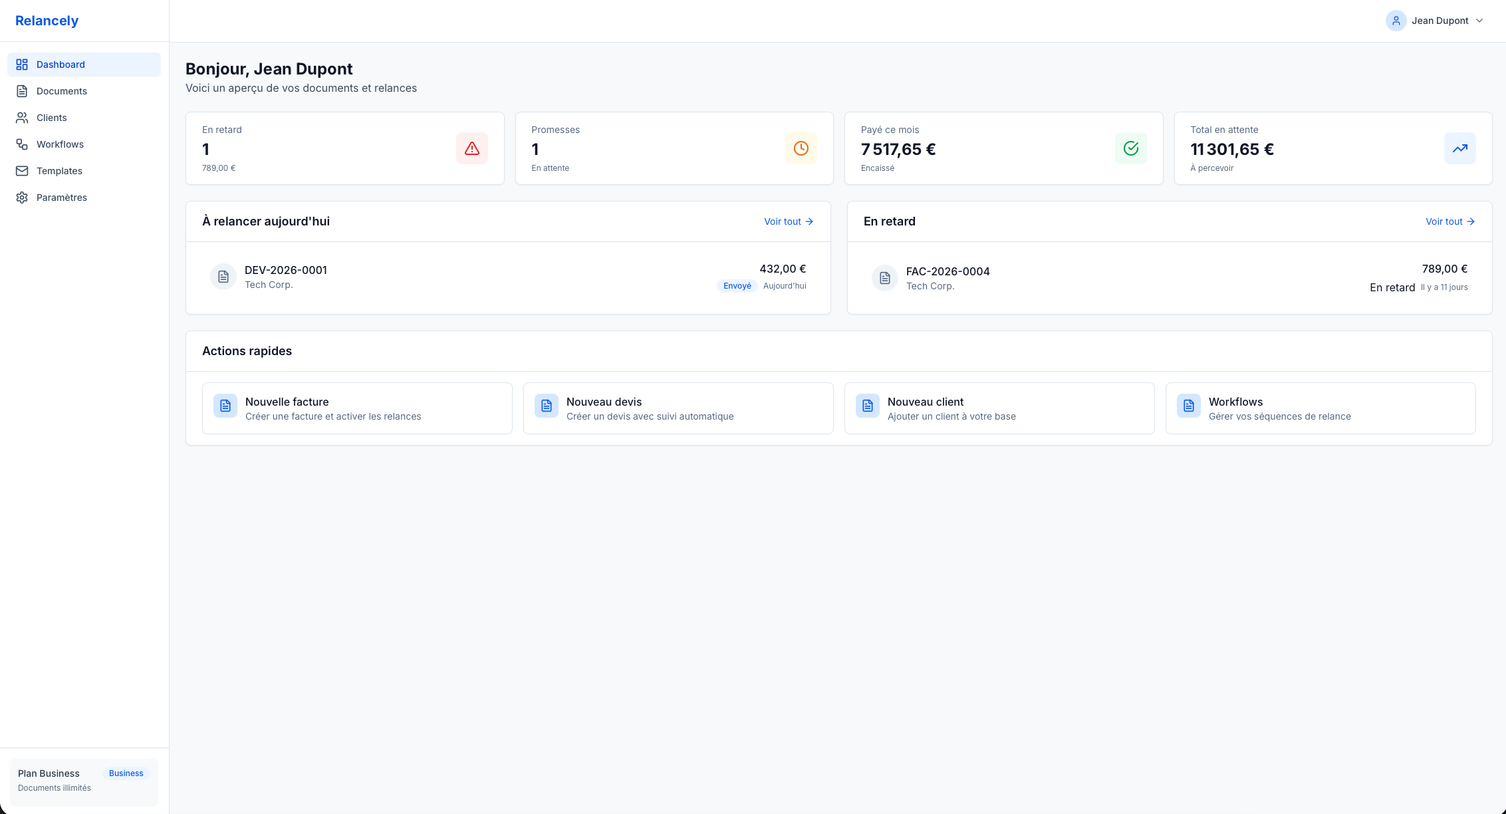Click the document icon beside FAC-2026-0004
The width and height of the screenshot is (1506, 814).
pyautogui.click(x=885, y=278)
